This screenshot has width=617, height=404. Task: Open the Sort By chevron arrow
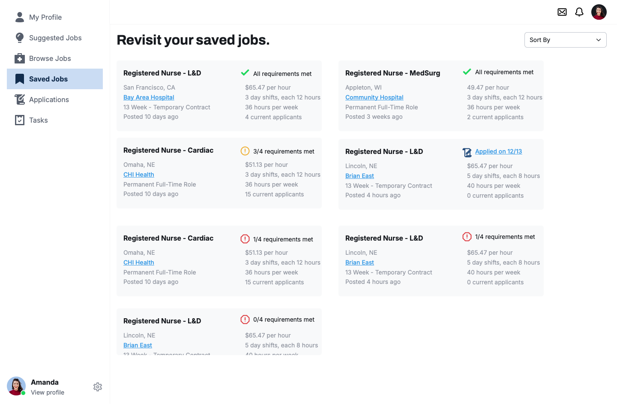599,40
